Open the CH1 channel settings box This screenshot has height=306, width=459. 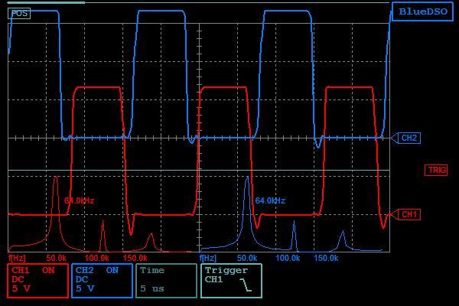click(x=37, y=281)
